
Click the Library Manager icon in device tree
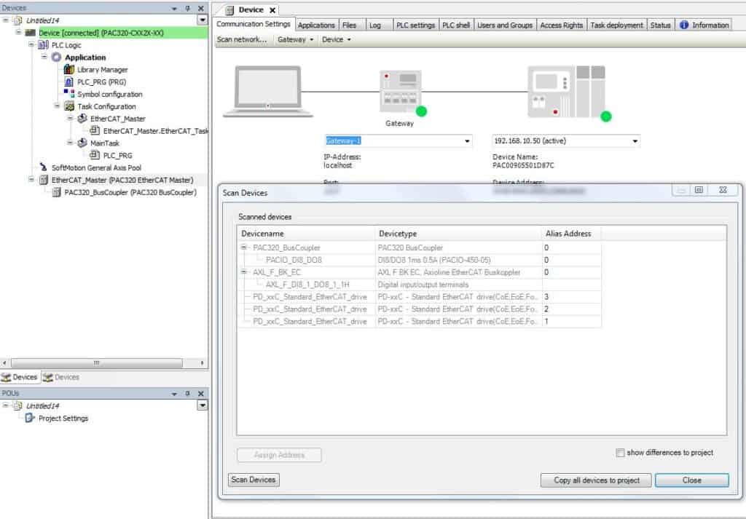click(x=69, y=69)
